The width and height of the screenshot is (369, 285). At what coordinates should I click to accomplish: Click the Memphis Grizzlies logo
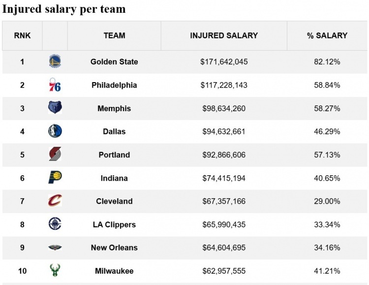coord(55,108)
